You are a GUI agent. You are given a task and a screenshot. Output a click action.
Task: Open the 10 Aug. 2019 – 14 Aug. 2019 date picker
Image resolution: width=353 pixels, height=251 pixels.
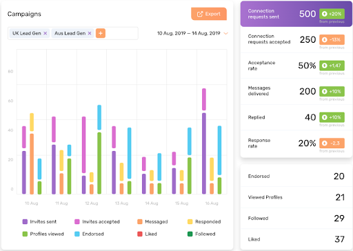click(x=189, y=33)
